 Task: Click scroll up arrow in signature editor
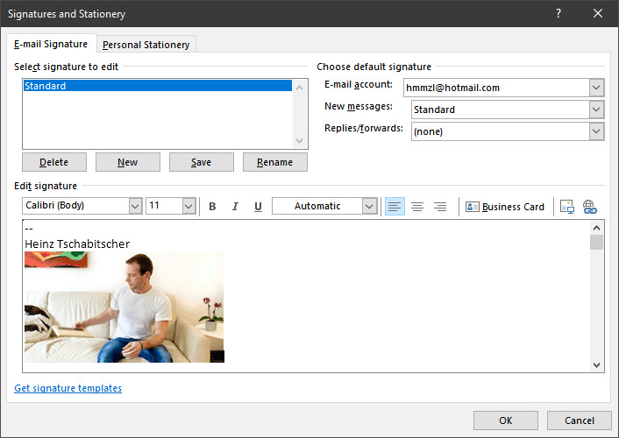(596, 228)
